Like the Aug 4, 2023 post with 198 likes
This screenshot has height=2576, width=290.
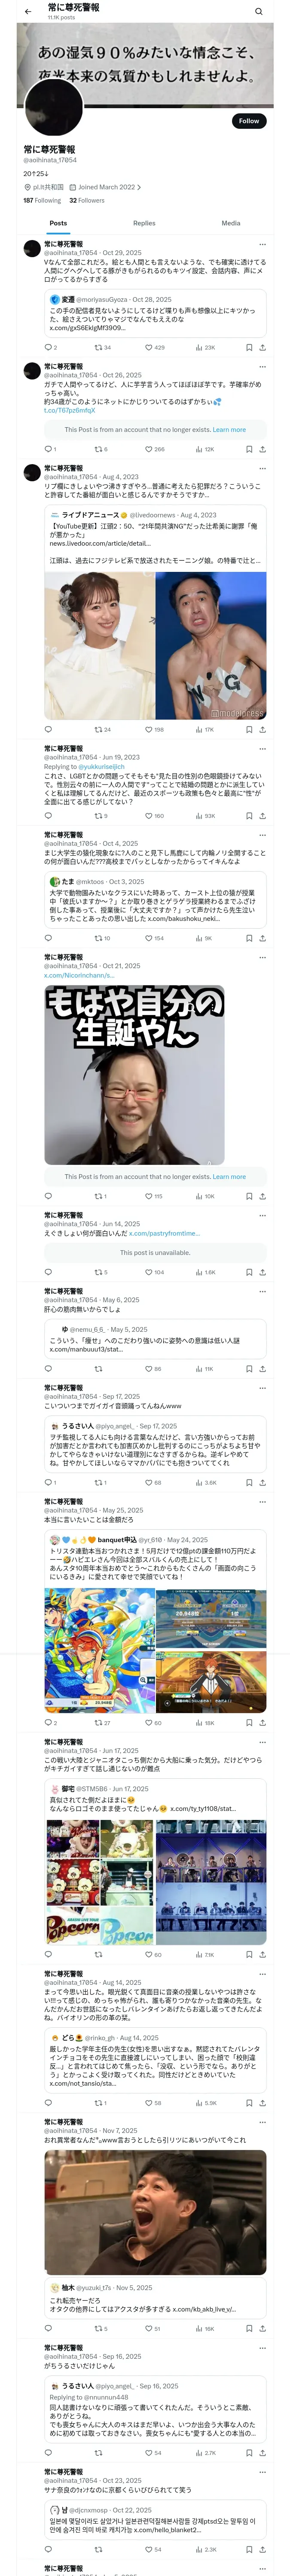click(x=155, y=729)
